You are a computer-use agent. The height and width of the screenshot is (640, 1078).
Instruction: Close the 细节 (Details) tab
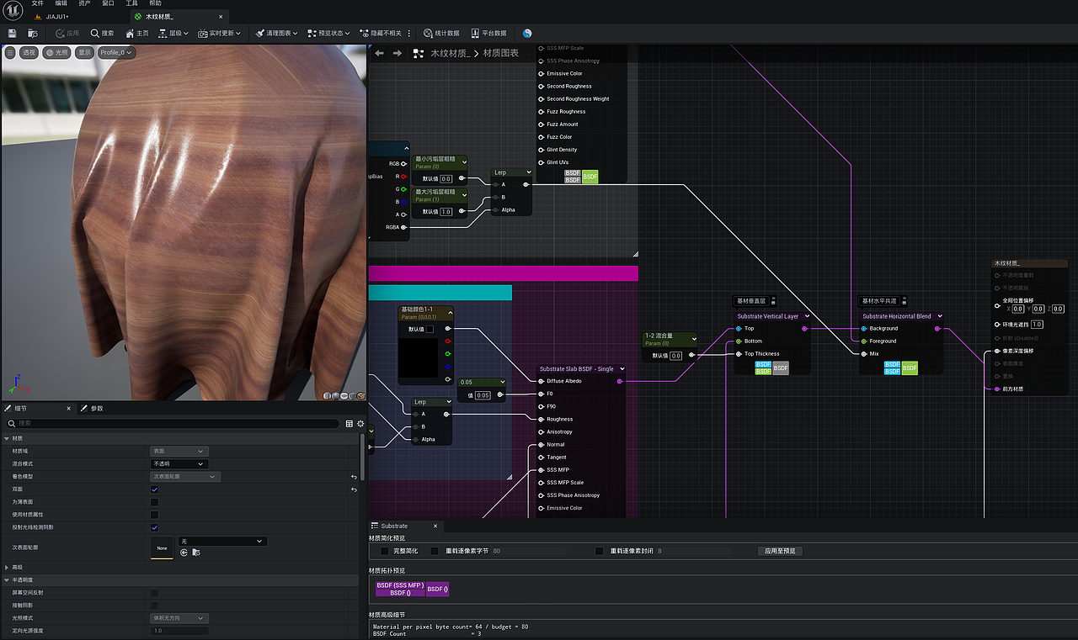[x=71, y=408]
